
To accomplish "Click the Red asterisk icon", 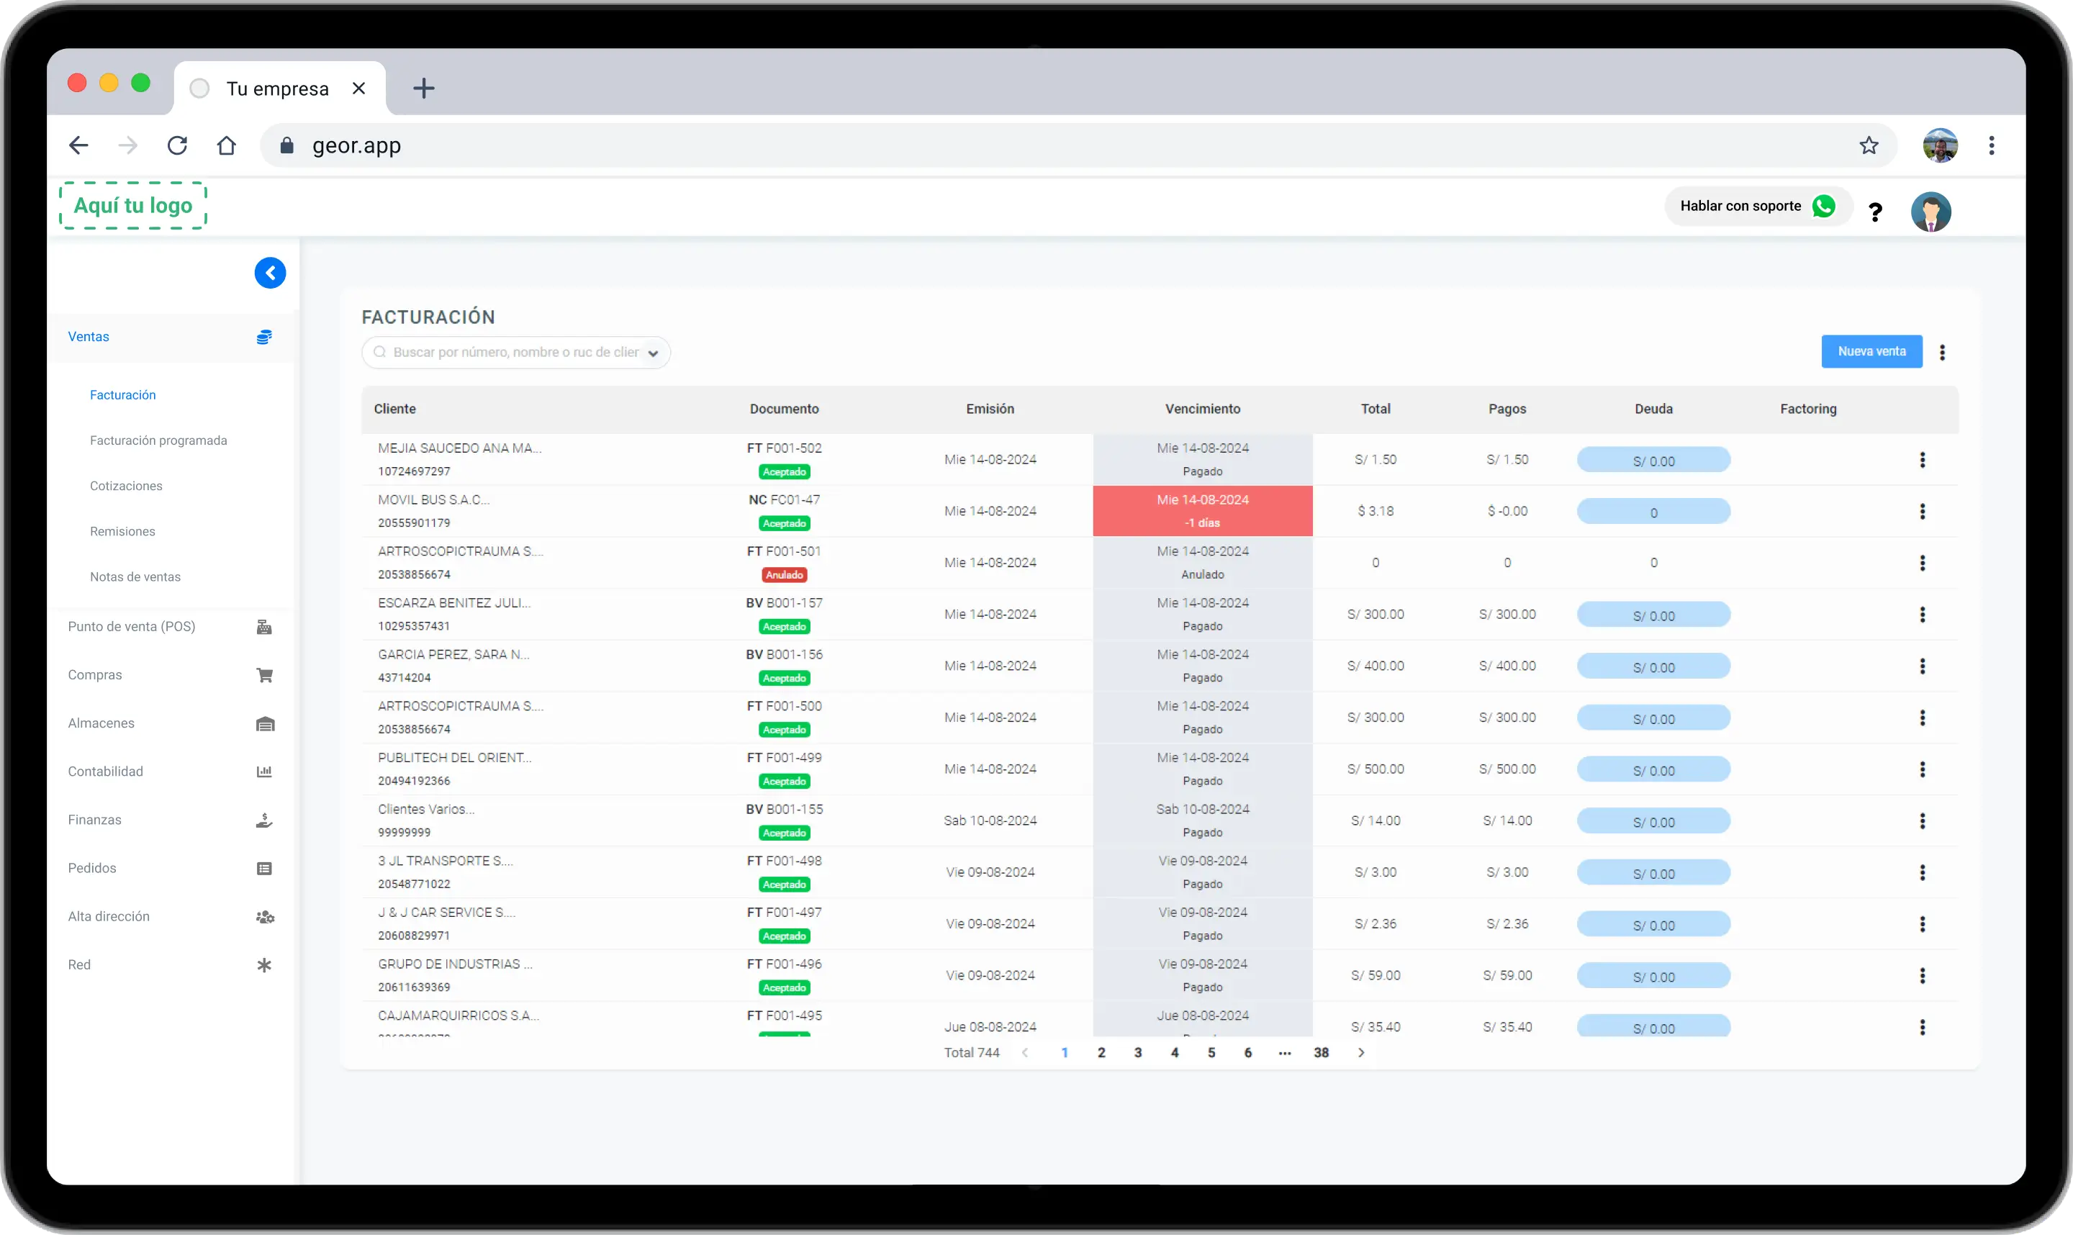I will click(x=264, y=964).
